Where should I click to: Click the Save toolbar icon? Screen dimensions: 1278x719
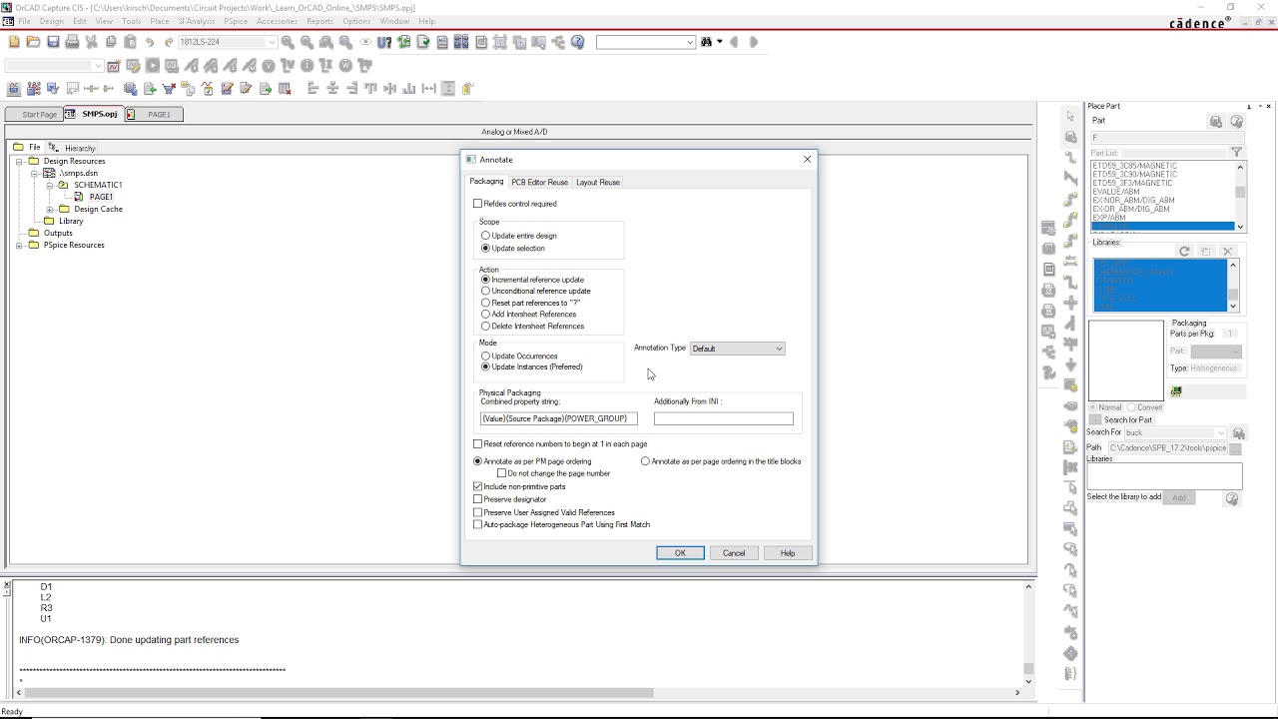(53, 42)
